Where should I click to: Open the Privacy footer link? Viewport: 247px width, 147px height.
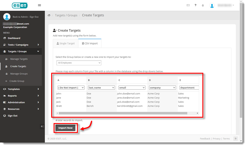(216, 139)
